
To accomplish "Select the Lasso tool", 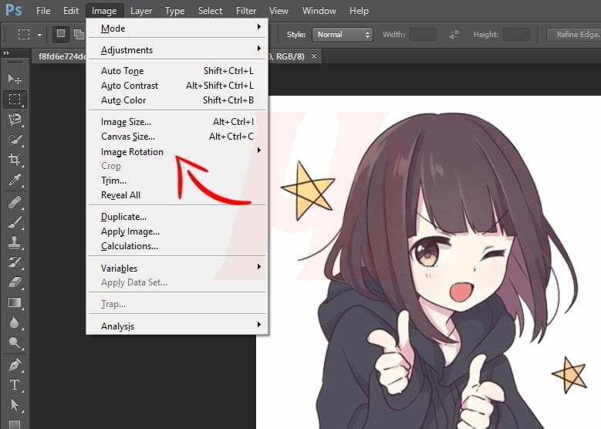I will [15, 120].
